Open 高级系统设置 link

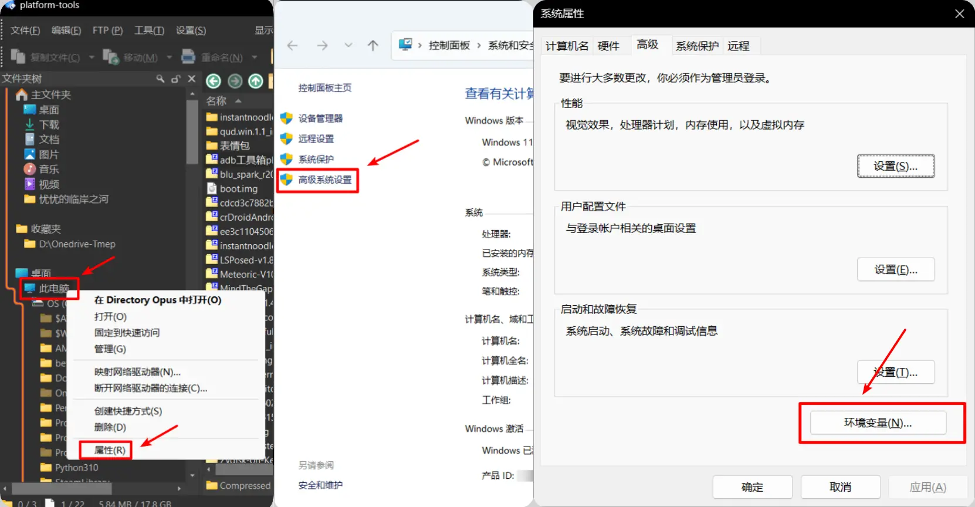tap(324, 180)
